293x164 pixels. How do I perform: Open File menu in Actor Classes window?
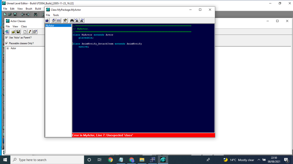click(x=8, y=27)
